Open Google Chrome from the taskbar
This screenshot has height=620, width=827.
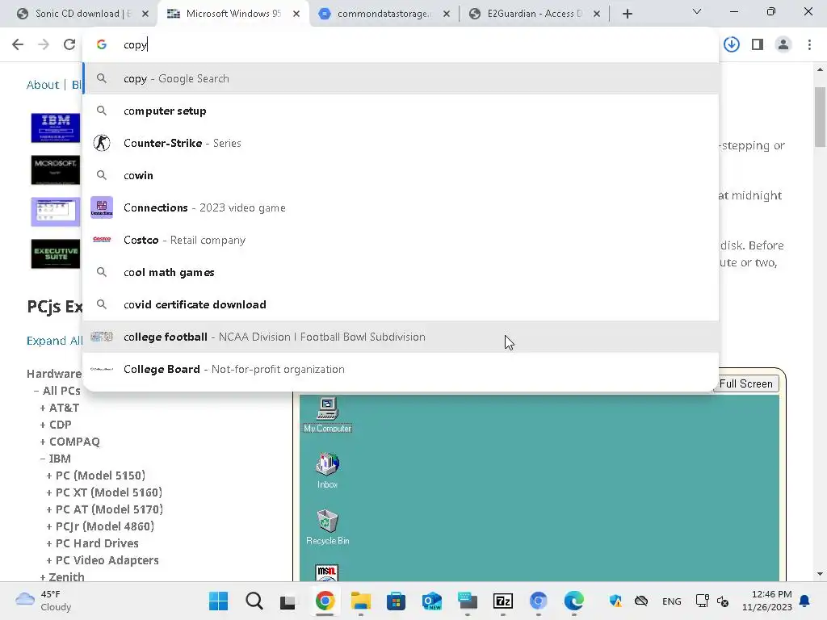pos(325,601)
